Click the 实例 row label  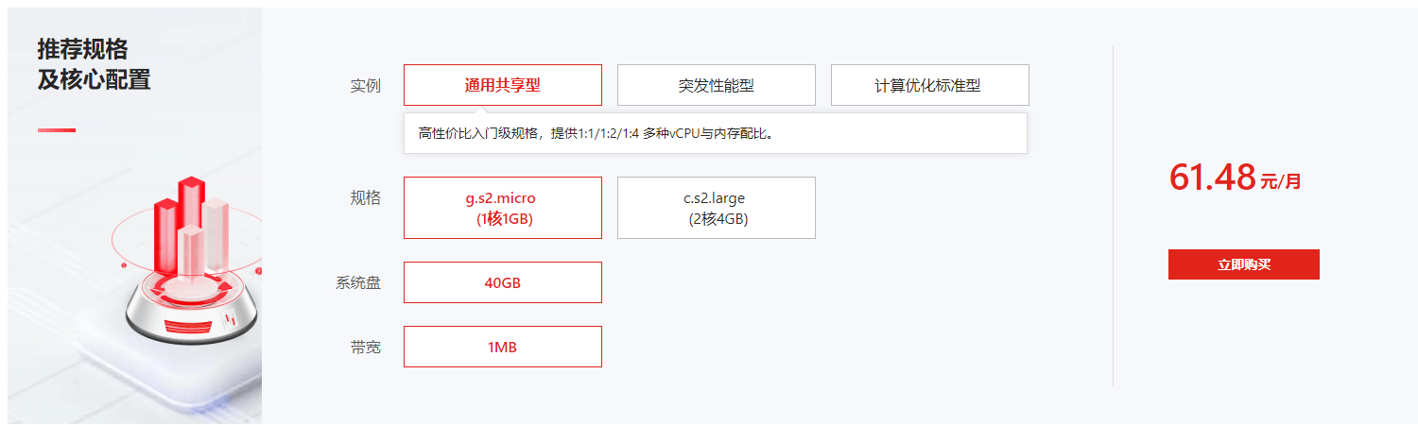click(x=365, y=86)
